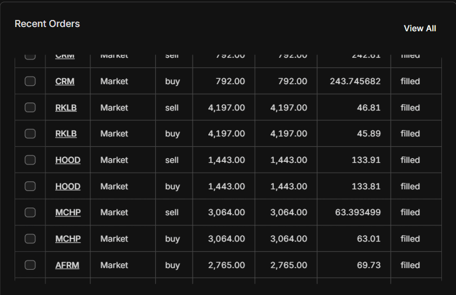
Task: Open the RKLB link in sell row
Action: coord(66,108)
